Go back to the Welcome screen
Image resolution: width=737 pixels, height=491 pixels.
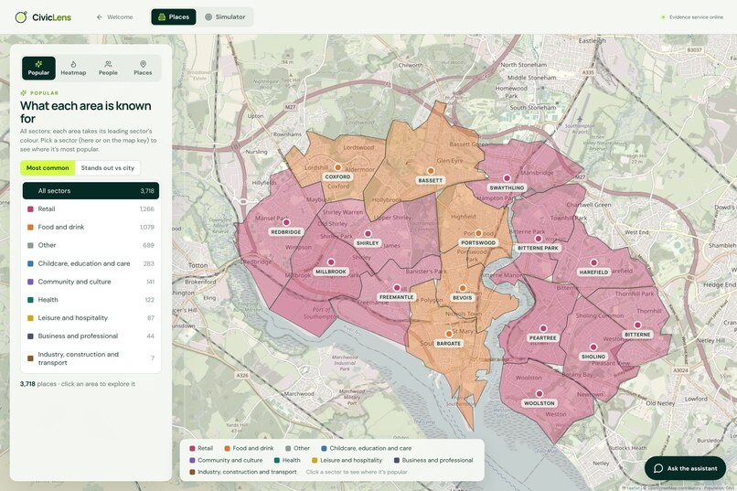(114, 16)
